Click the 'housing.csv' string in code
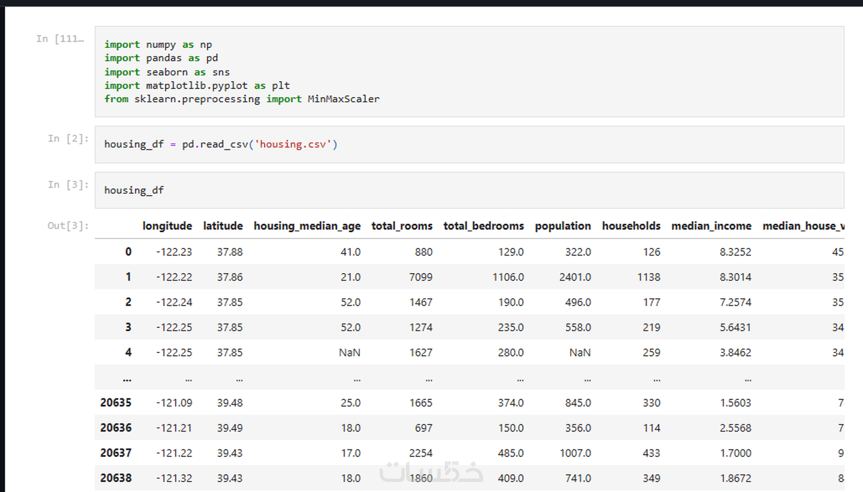 (x=293, y=145)
